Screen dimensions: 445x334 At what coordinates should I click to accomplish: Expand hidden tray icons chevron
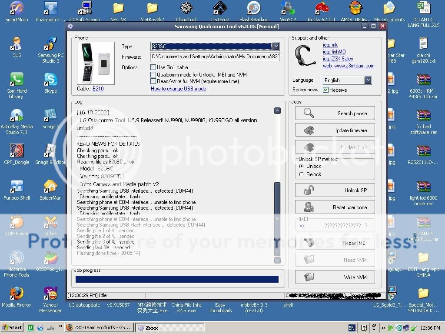[383, 328]
